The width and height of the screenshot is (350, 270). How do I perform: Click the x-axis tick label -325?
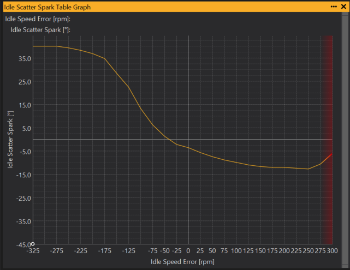tap(33, 251)
